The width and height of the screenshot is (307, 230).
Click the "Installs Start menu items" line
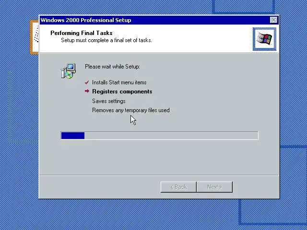click(119, 82)
